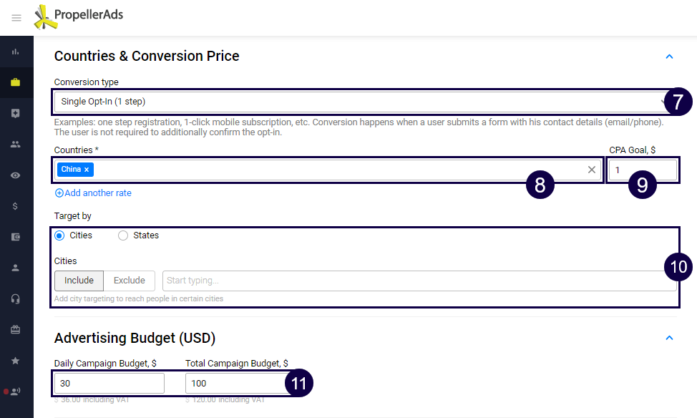Open the briefcase campaigns sidebar icon
697x418 pixels.
(16, 82)
